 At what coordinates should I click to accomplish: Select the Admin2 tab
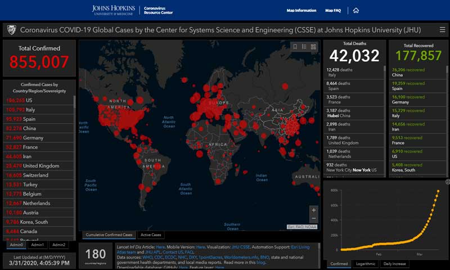(x=58, y=245)
